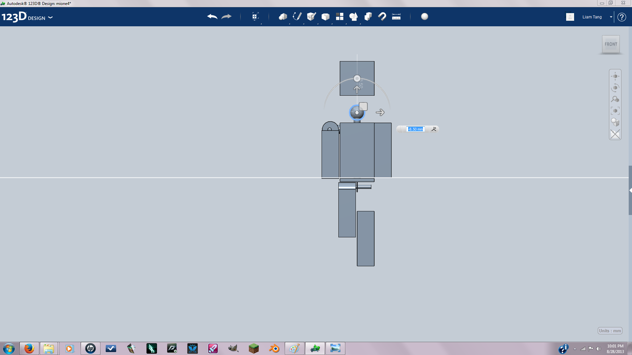This screenshot has width=632, height=355.
Task: Click the right arrow move manipulator
Action: click(x=380, y=112)
